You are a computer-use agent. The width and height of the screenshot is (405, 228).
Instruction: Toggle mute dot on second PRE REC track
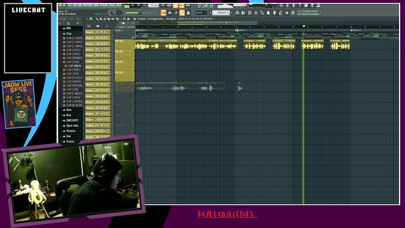tap(133, 58)
